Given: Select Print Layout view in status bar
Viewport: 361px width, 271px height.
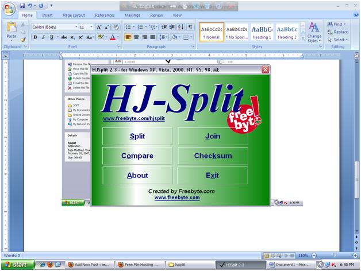Looking at the screenshot, I should pos(266,255).
